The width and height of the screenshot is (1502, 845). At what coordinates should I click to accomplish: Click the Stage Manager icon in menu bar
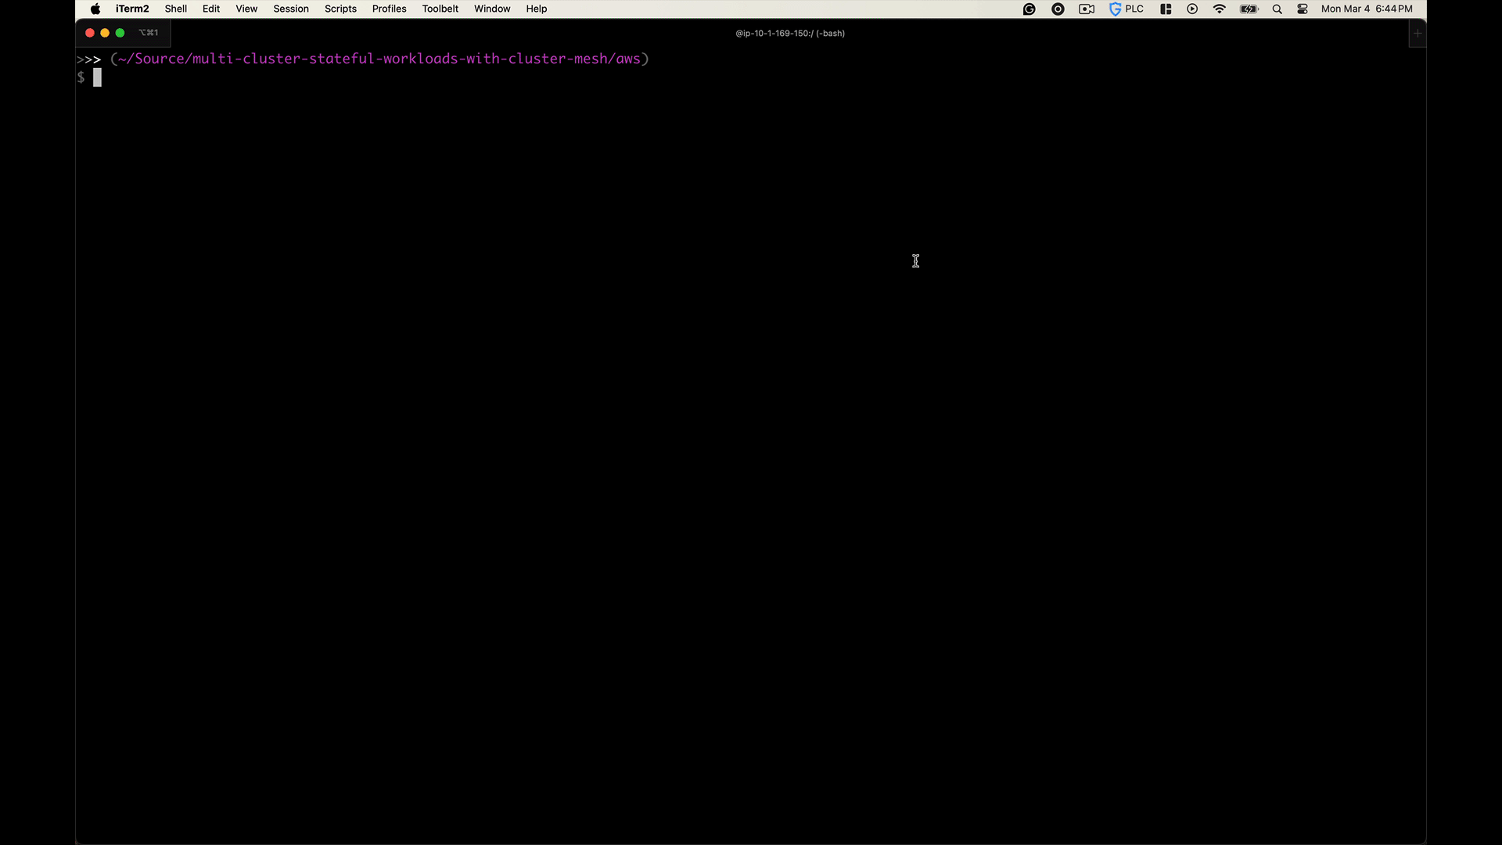[x=1164, y=9]
